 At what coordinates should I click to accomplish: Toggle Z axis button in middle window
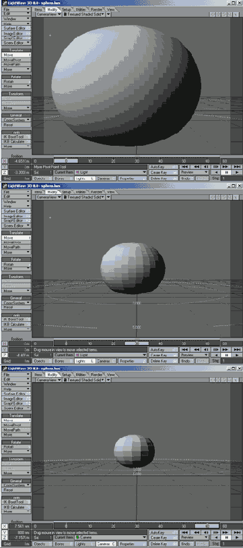4,355
